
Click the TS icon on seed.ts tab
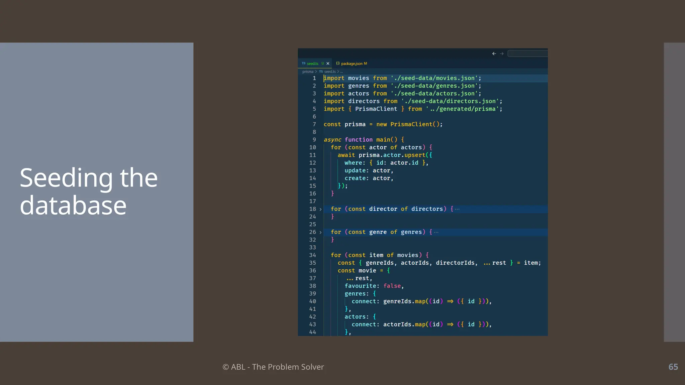click(x=303, y=63)
